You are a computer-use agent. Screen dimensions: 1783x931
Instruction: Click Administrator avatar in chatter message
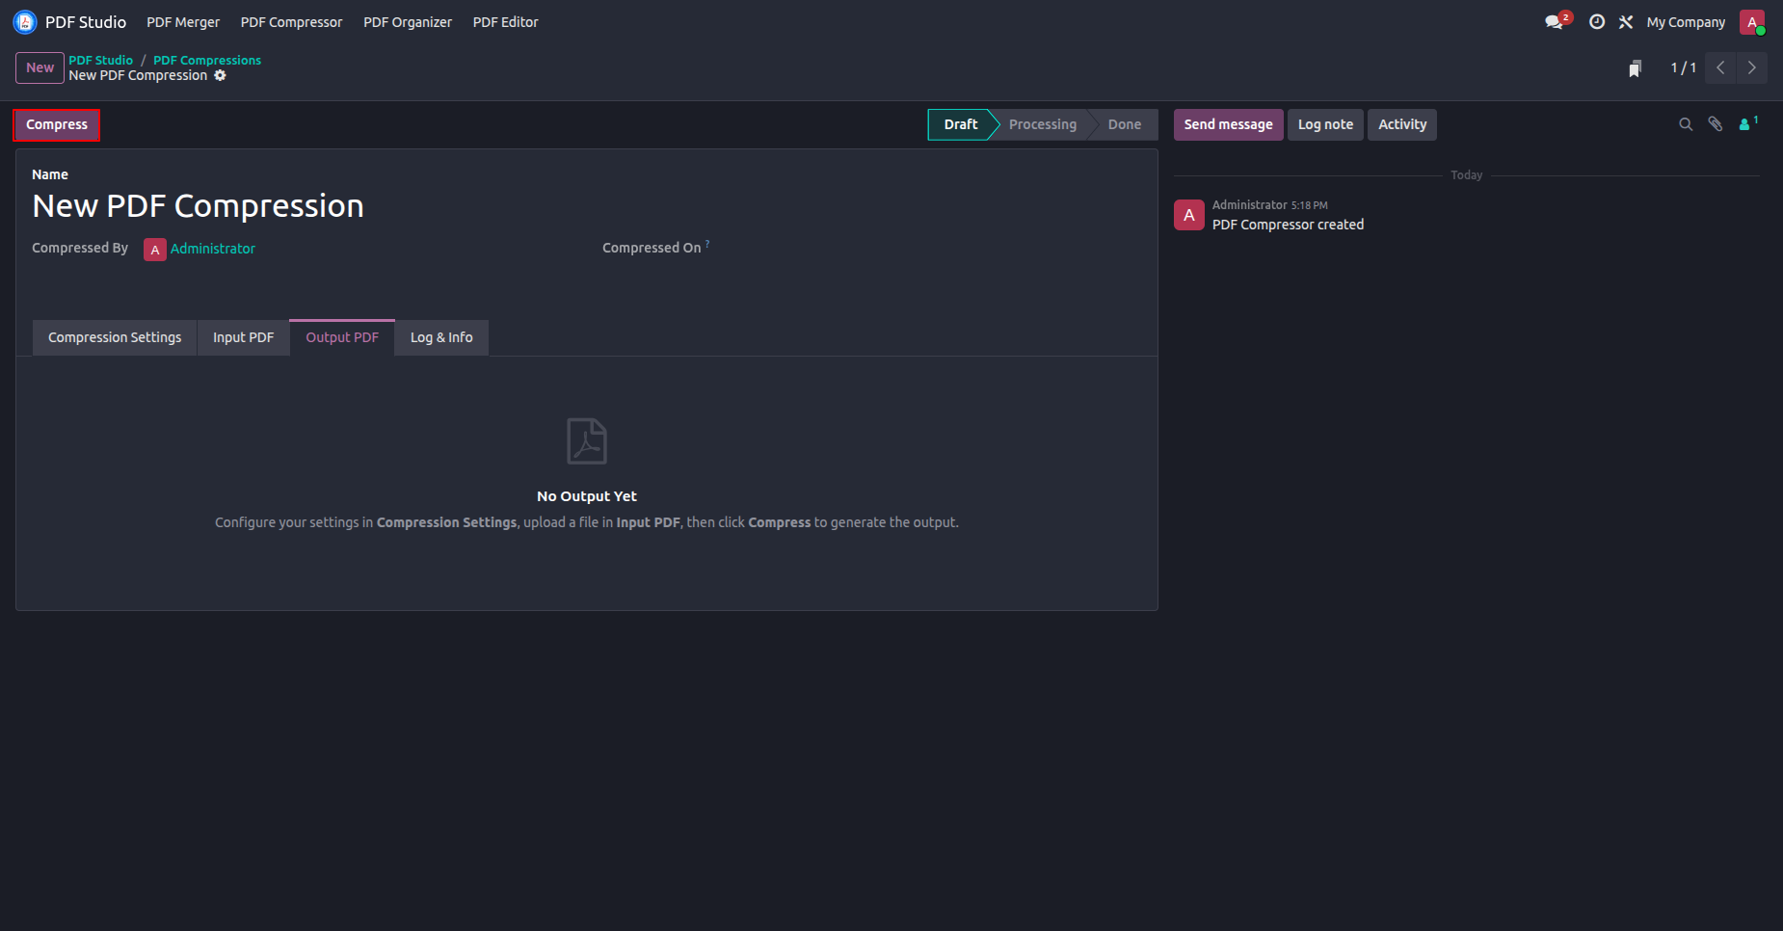pos(1189,215)
